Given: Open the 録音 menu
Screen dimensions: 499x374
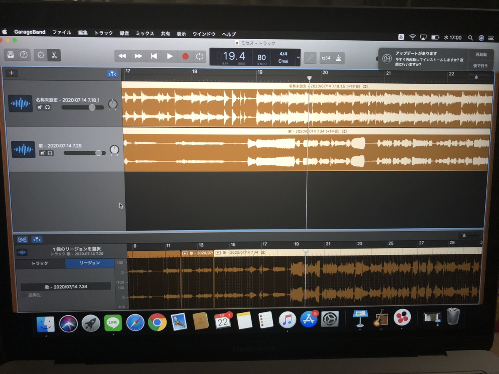Looking at the screenshot, I should pos(124,33).
